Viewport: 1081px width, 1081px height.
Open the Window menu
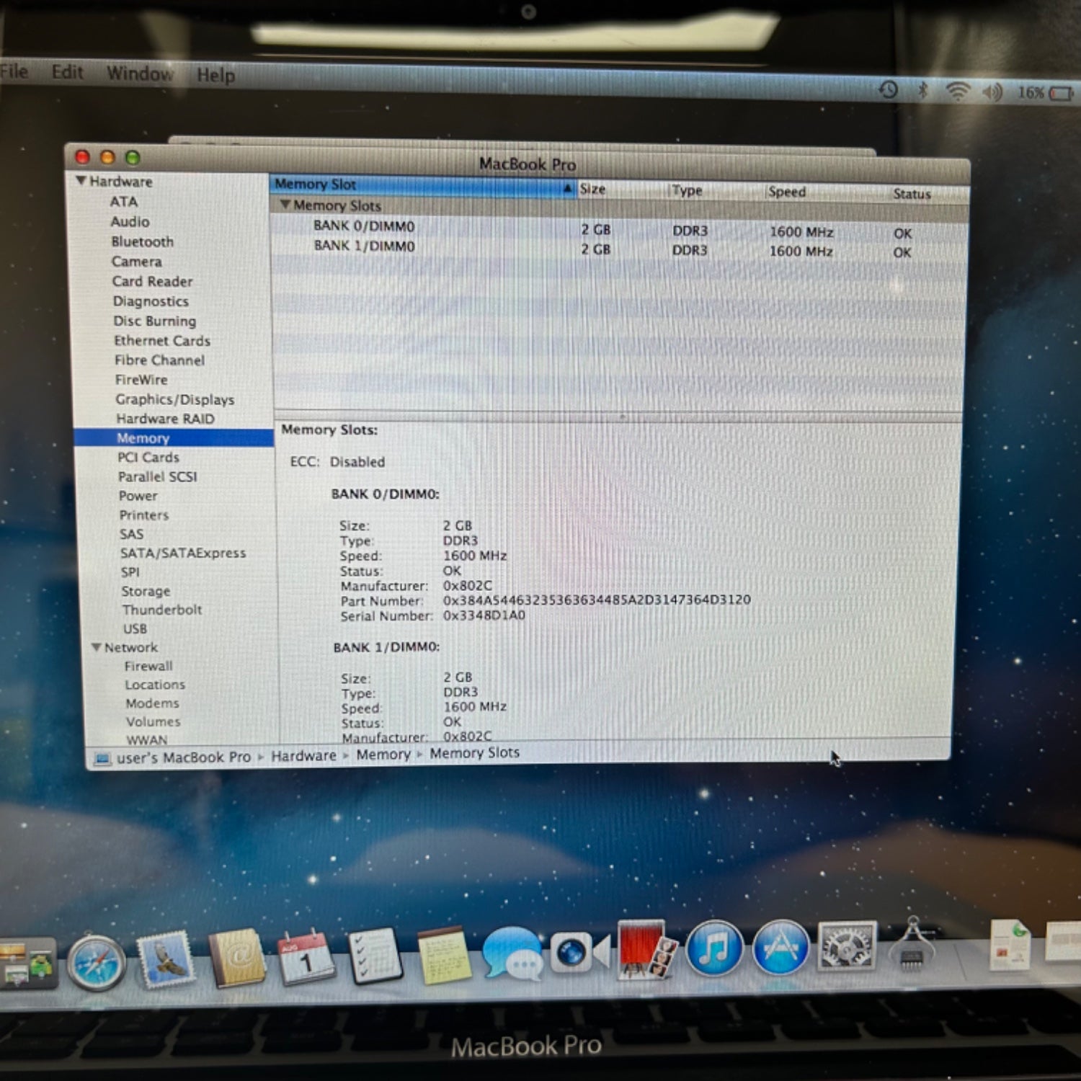click(140, 74)
